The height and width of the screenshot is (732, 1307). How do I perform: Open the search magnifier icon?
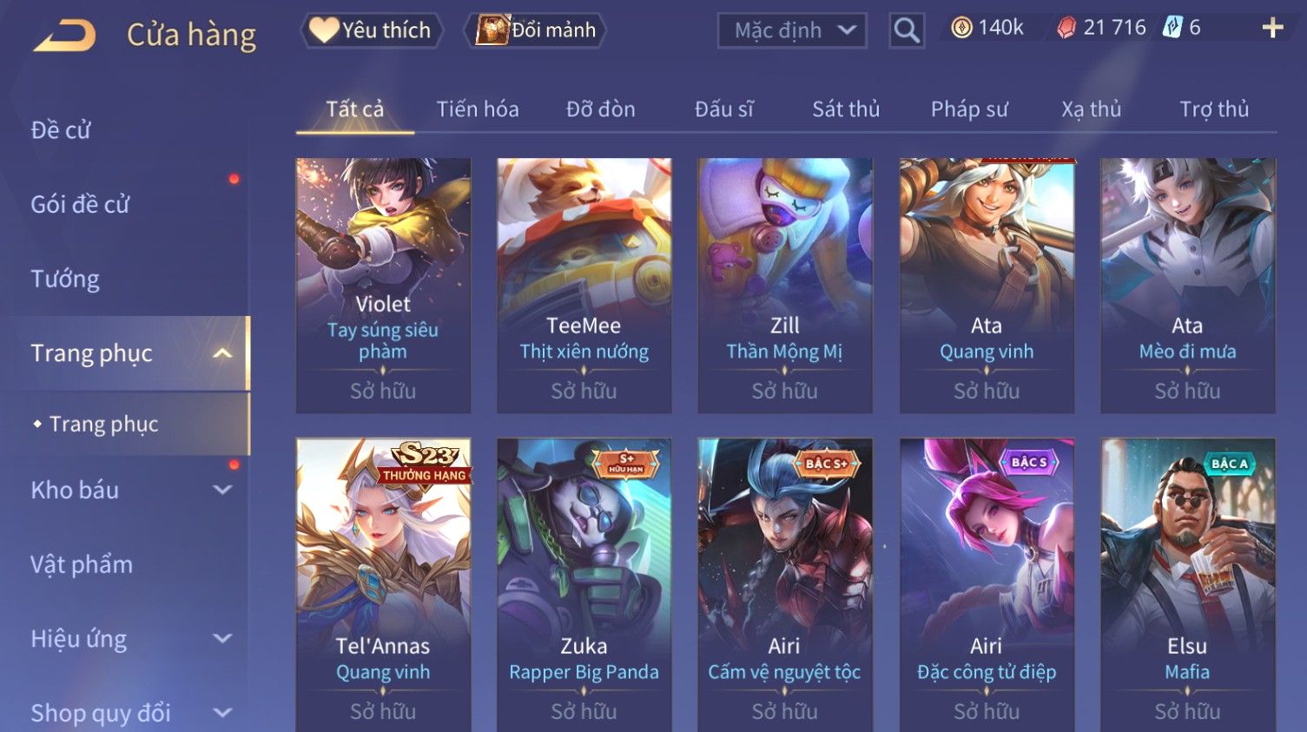[x=907, y=30]
